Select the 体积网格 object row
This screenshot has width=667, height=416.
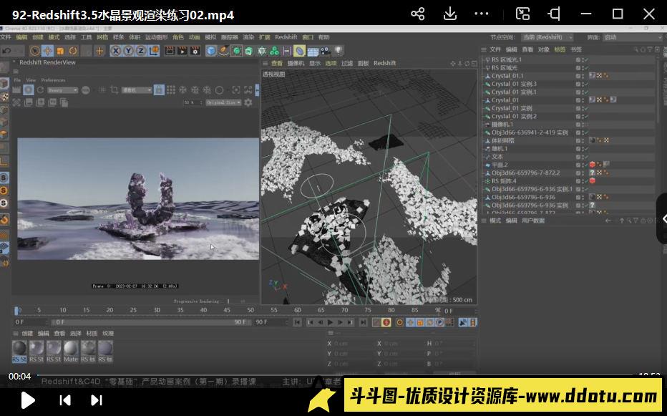(503, 140)
